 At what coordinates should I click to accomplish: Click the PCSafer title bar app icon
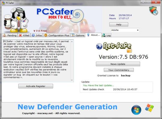tap(3, 3)
